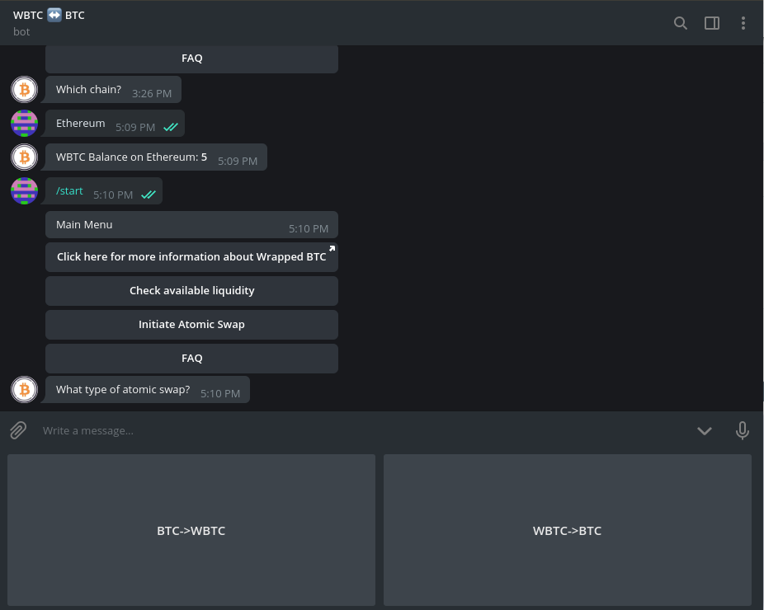Hide bot keyboard with chevron down icon
The height and width of the screenshot is (610, 764).
click(704, 430)
